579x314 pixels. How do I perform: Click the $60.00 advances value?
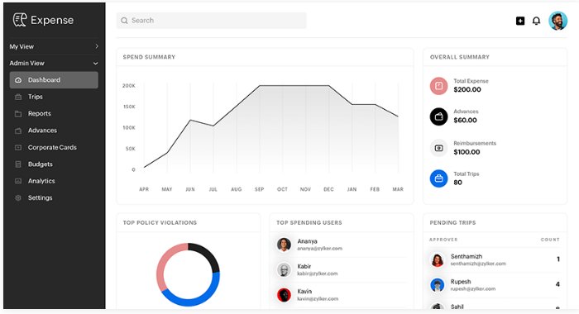(x=465, y=121)
